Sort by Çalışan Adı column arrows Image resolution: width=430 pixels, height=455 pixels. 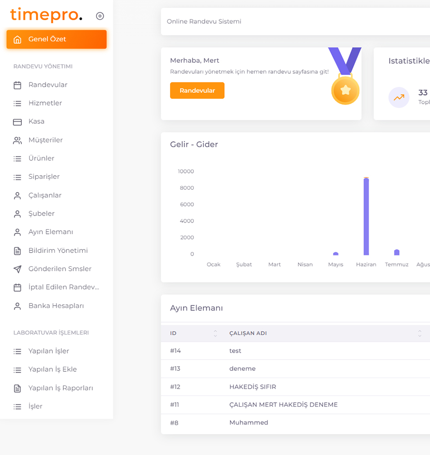tap(419, 334)
